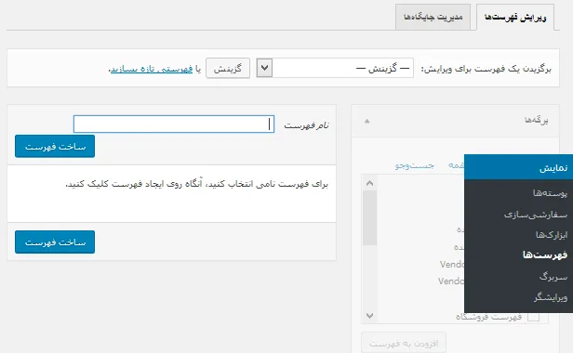Open the نمایش menu header

[x=518, y=167]
